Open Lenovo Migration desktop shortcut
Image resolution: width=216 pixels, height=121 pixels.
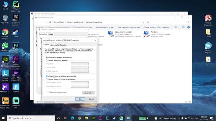(208, 48)
